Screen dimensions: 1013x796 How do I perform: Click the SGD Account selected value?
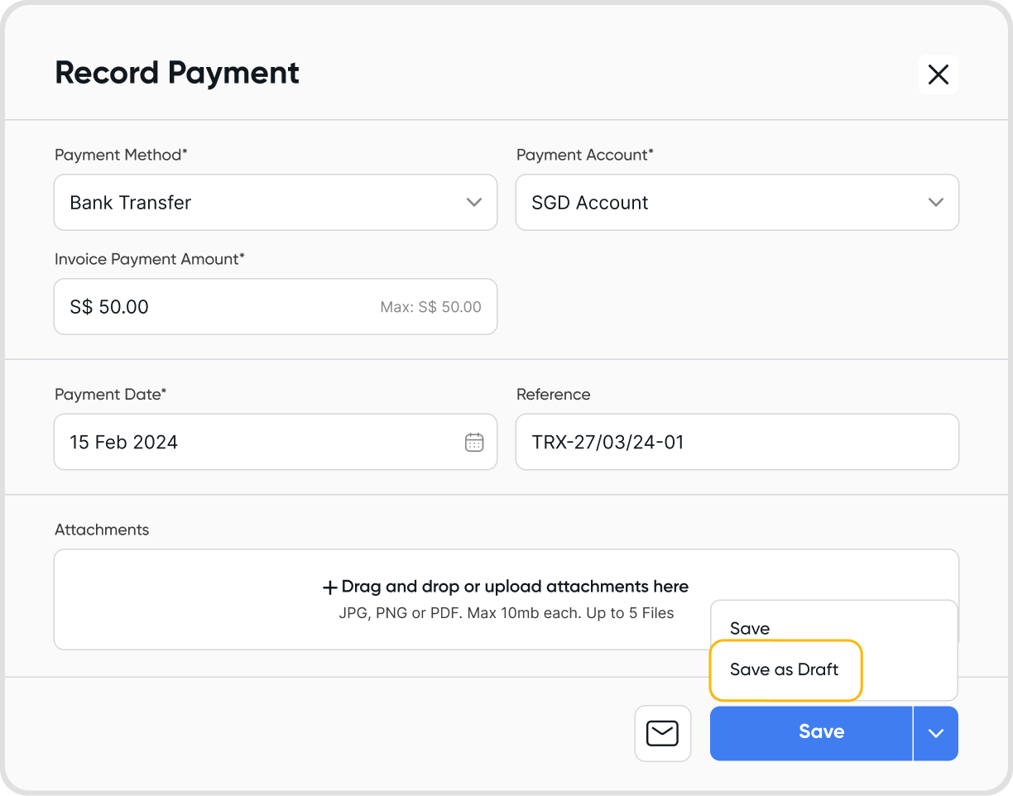coord(590,203)
